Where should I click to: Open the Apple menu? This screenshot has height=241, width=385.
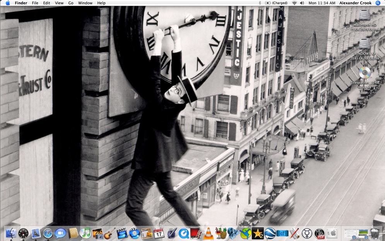point(8,3)
